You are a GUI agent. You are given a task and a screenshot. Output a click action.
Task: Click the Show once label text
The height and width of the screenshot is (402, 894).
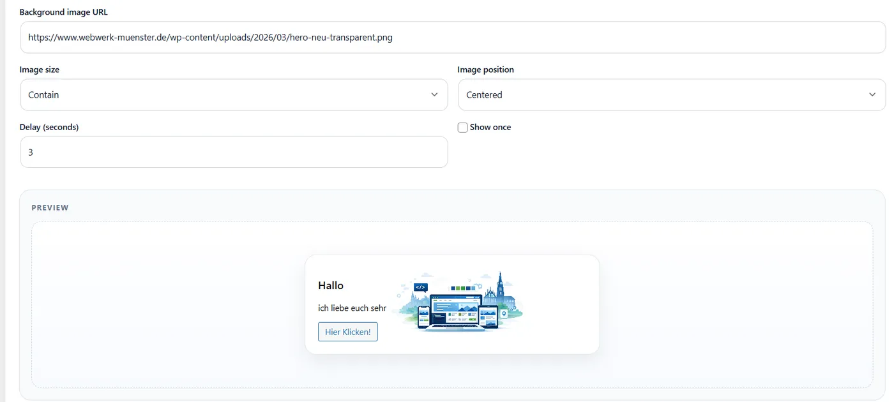pyautogui.click(x=490, y=127)
